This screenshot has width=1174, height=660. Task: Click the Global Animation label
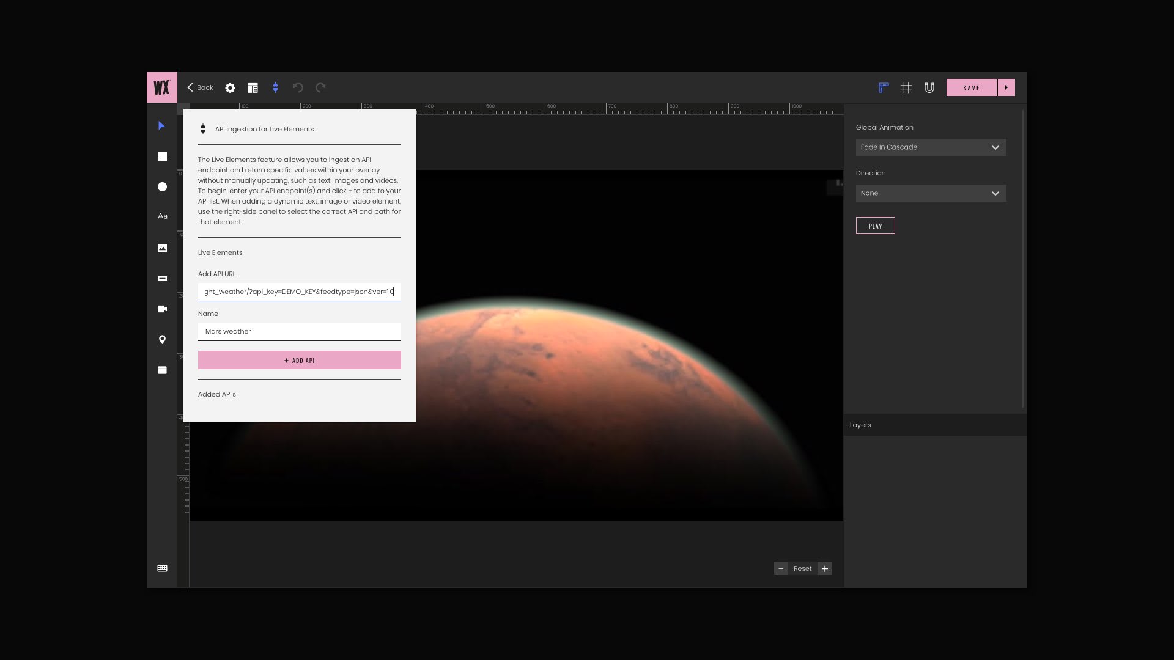884,127
